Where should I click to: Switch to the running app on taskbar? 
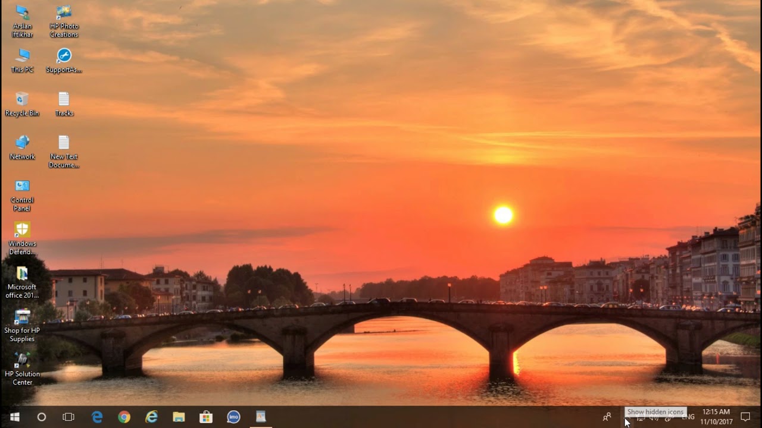[261, 417]
